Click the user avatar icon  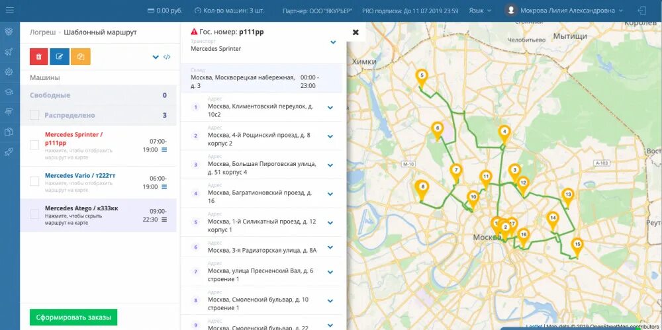click(x=511, y=11)
